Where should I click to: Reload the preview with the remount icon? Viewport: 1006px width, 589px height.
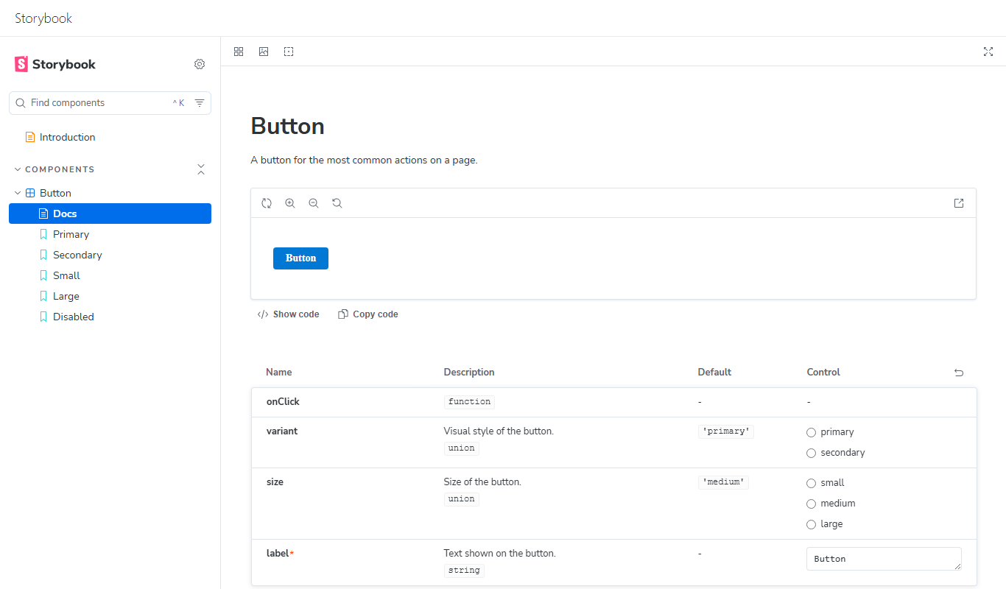[267, 203]
